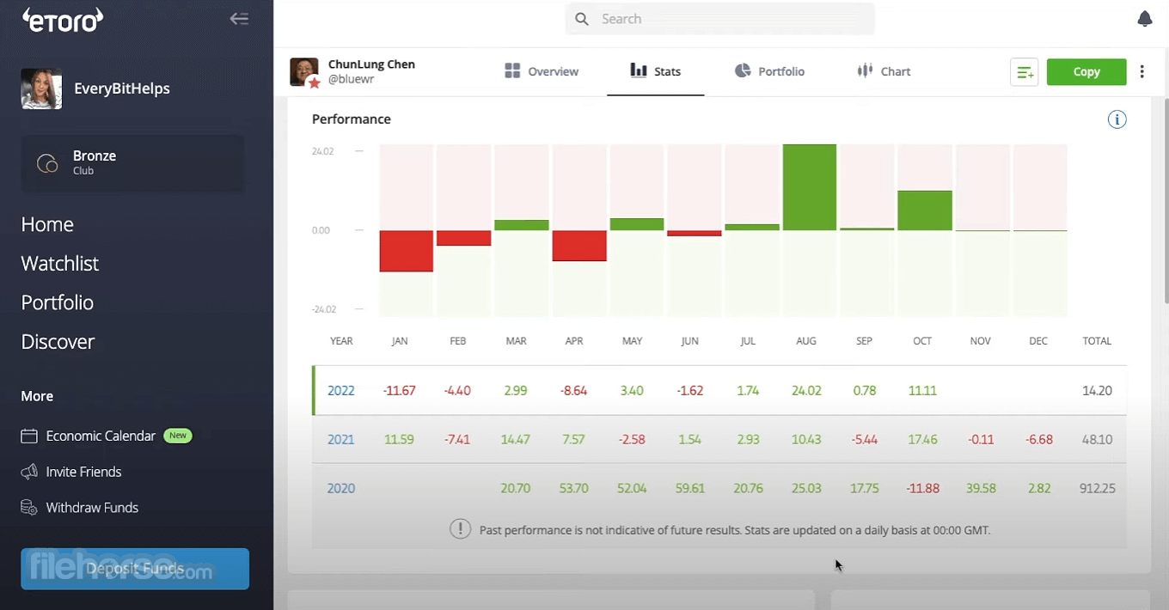Open the Chart tab
Image resolution: width=1169 pixels, height=610 pixels.
pyautogui.click(x=884, y=71)
